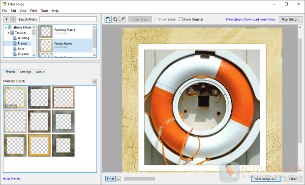The width and height of the screenshot is (305, 185).
Task: Select the Zoom magnifier tool
Action: [115, 19]
